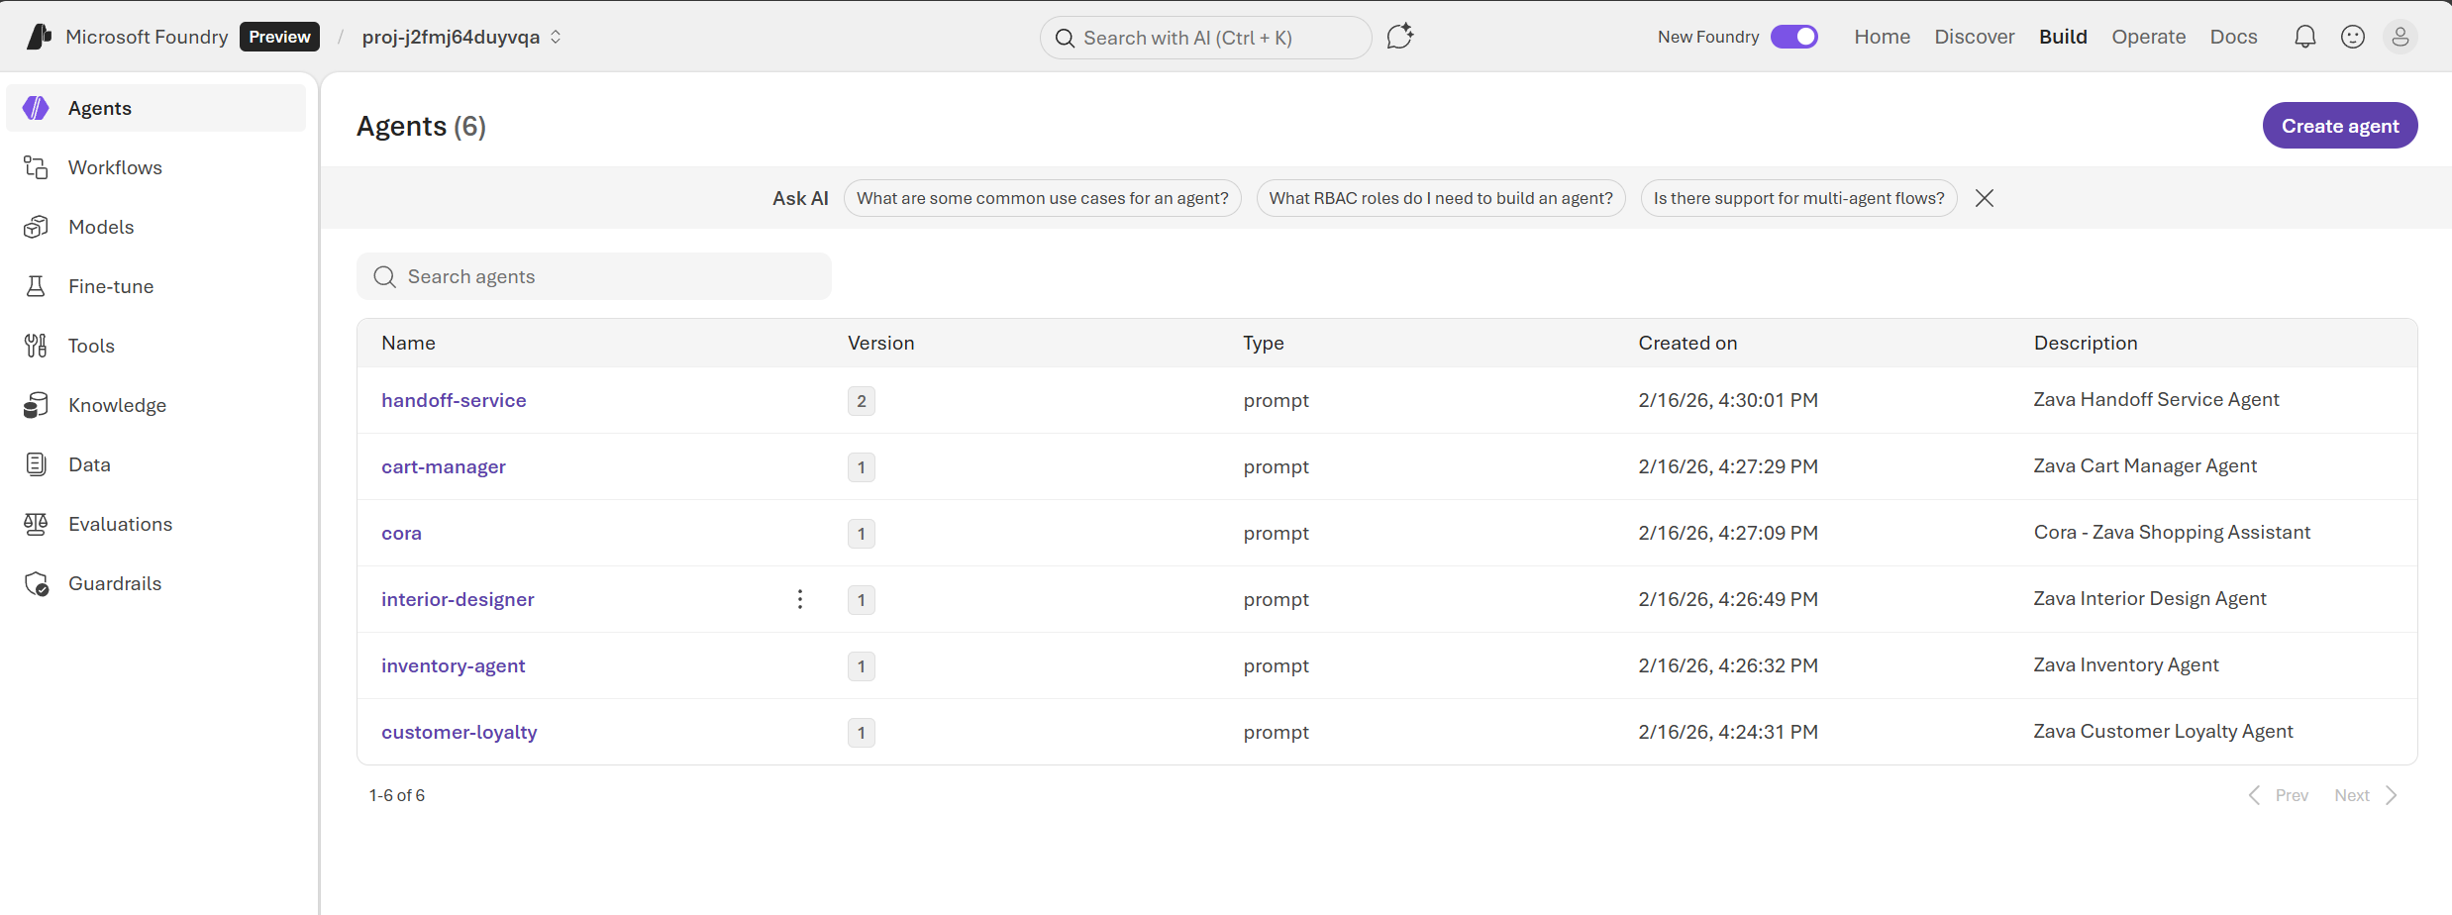Open the customer-loyalty agent
This screenshot has height=915, width=2452.
click(x=460, y=732)
